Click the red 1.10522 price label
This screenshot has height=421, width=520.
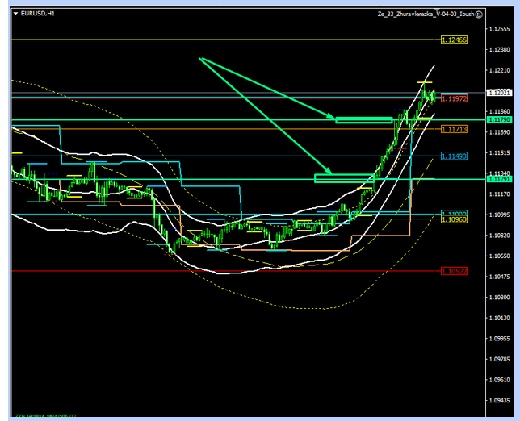[x=455, y=272]
